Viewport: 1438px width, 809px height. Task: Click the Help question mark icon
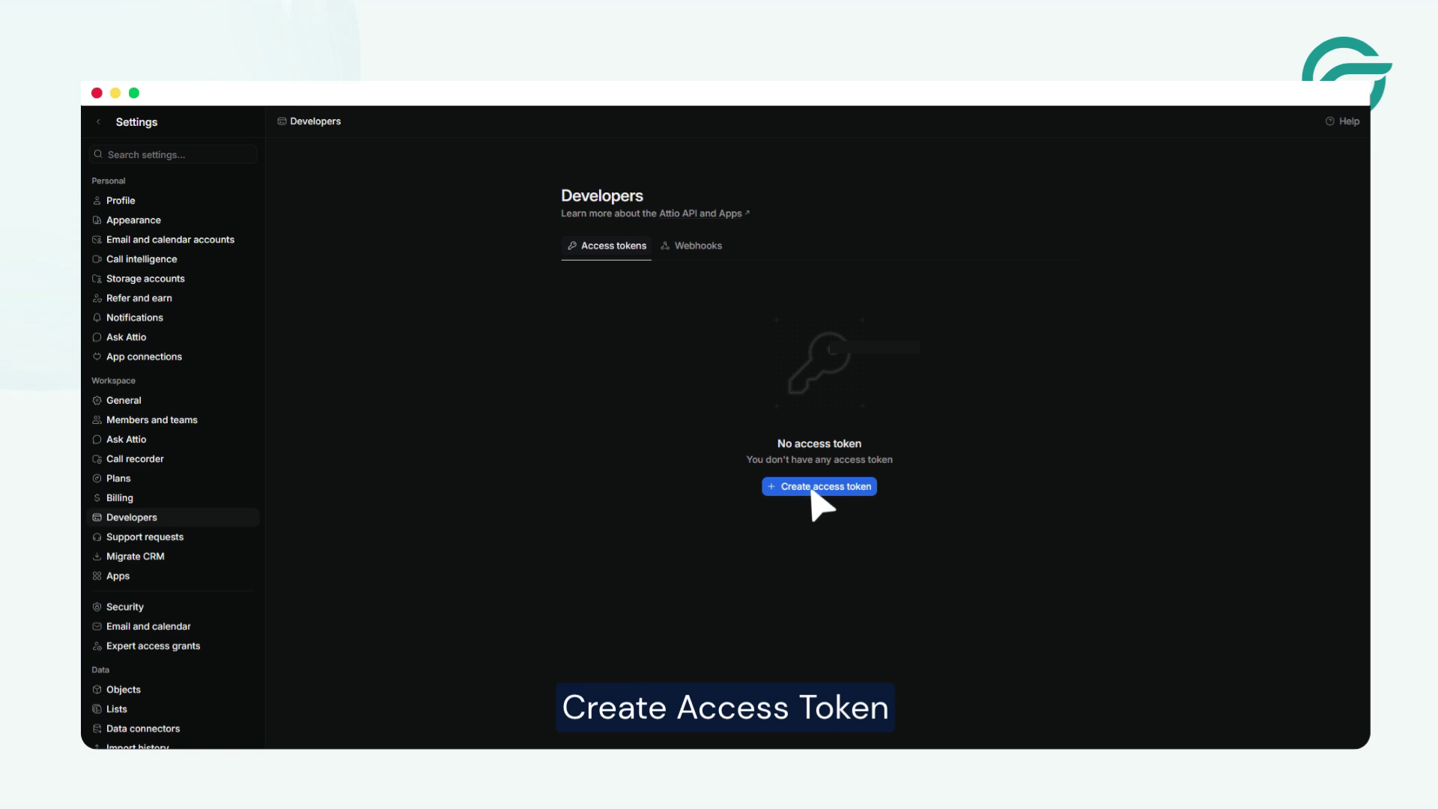click(x=1330, y=121)
